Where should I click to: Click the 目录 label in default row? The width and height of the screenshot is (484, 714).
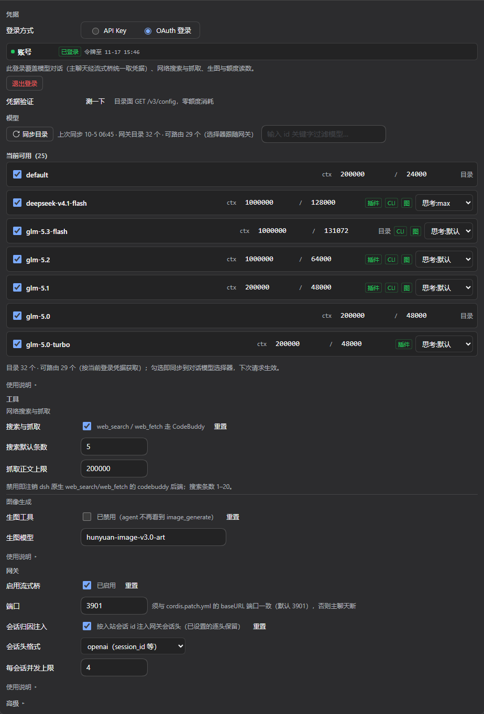point(467,175)
